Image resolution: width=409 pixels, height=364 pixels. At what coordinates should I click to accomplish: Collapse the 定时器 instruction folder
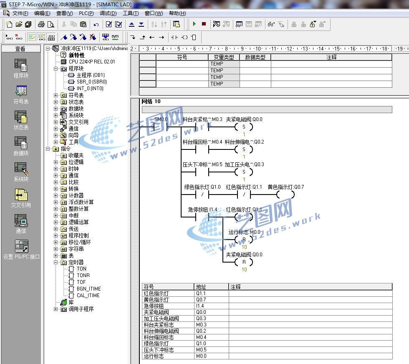pyautogui.click(x=56, y=262)
